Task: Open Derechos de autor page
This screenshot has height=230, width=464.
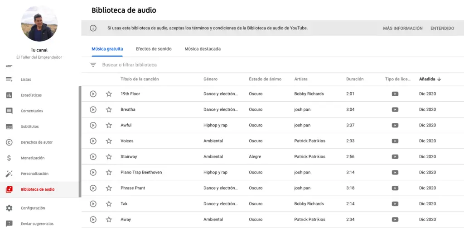Action: (36, 142)
